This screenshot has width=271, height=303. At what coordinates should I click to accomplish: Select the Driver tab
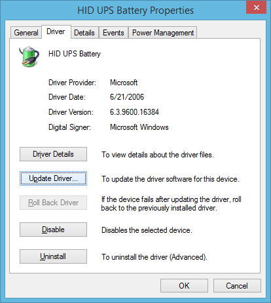pos(56,31)
